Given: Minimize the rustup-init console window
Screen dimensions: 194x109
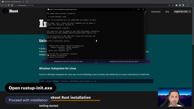Looking at the screenshot, I should click(x=134, y=9).
